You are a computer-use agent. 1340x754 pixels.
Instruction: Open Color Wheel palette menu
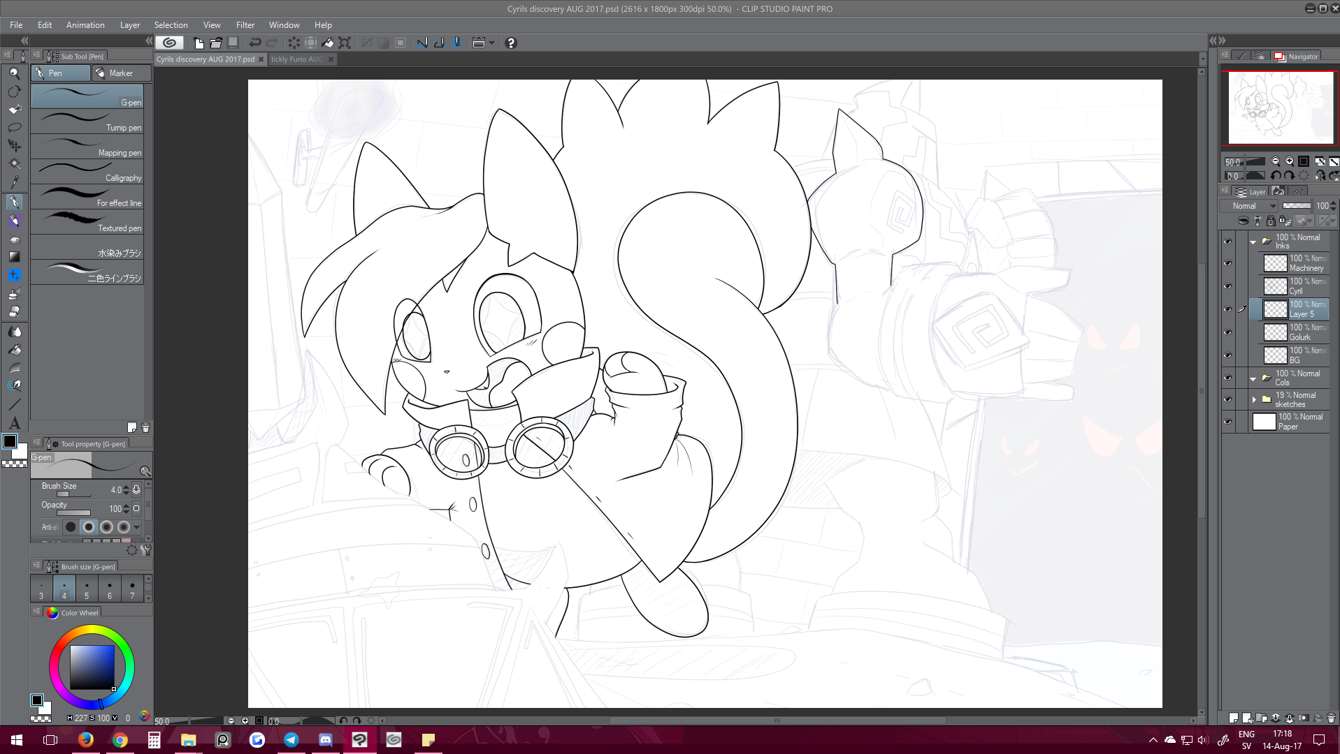[x=36, y=612]
